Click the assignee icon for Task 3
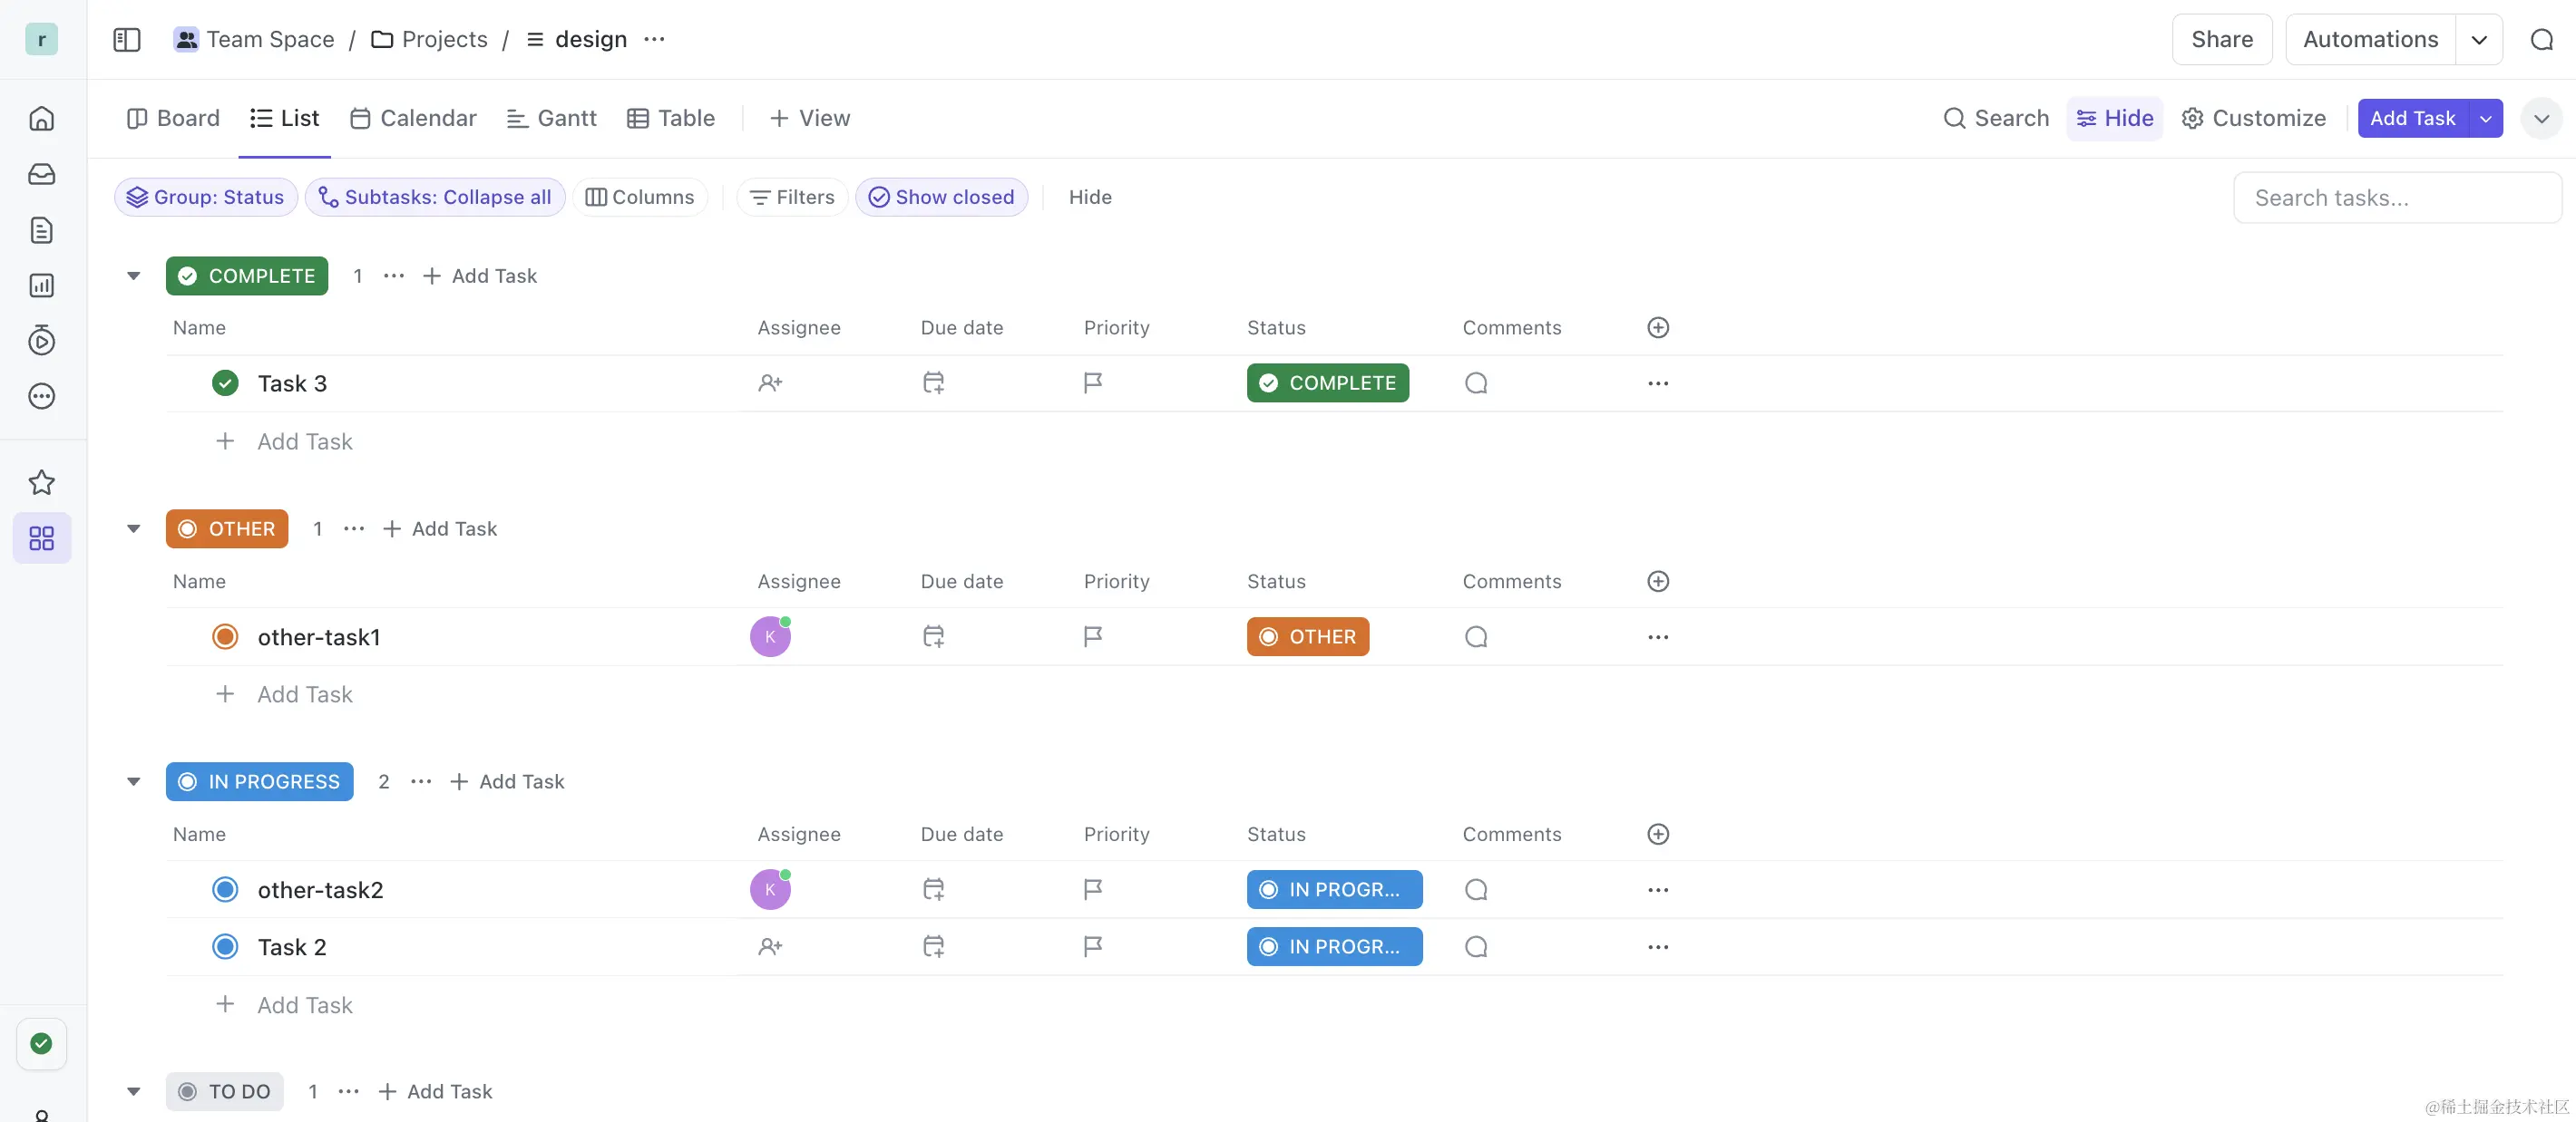This screenshot has height=1122, width=2576. [770, 383]
